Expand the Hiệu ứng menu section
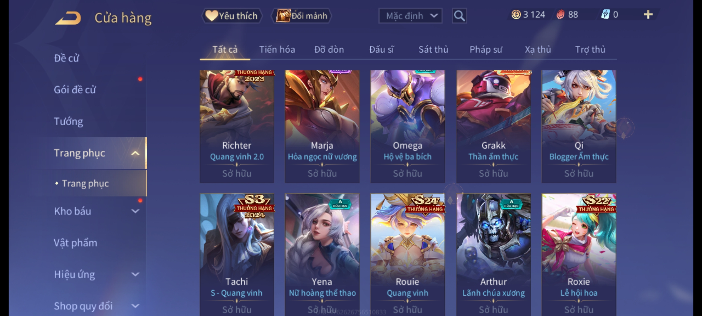The height and width of the screenshot is (316, 702). 97,274
